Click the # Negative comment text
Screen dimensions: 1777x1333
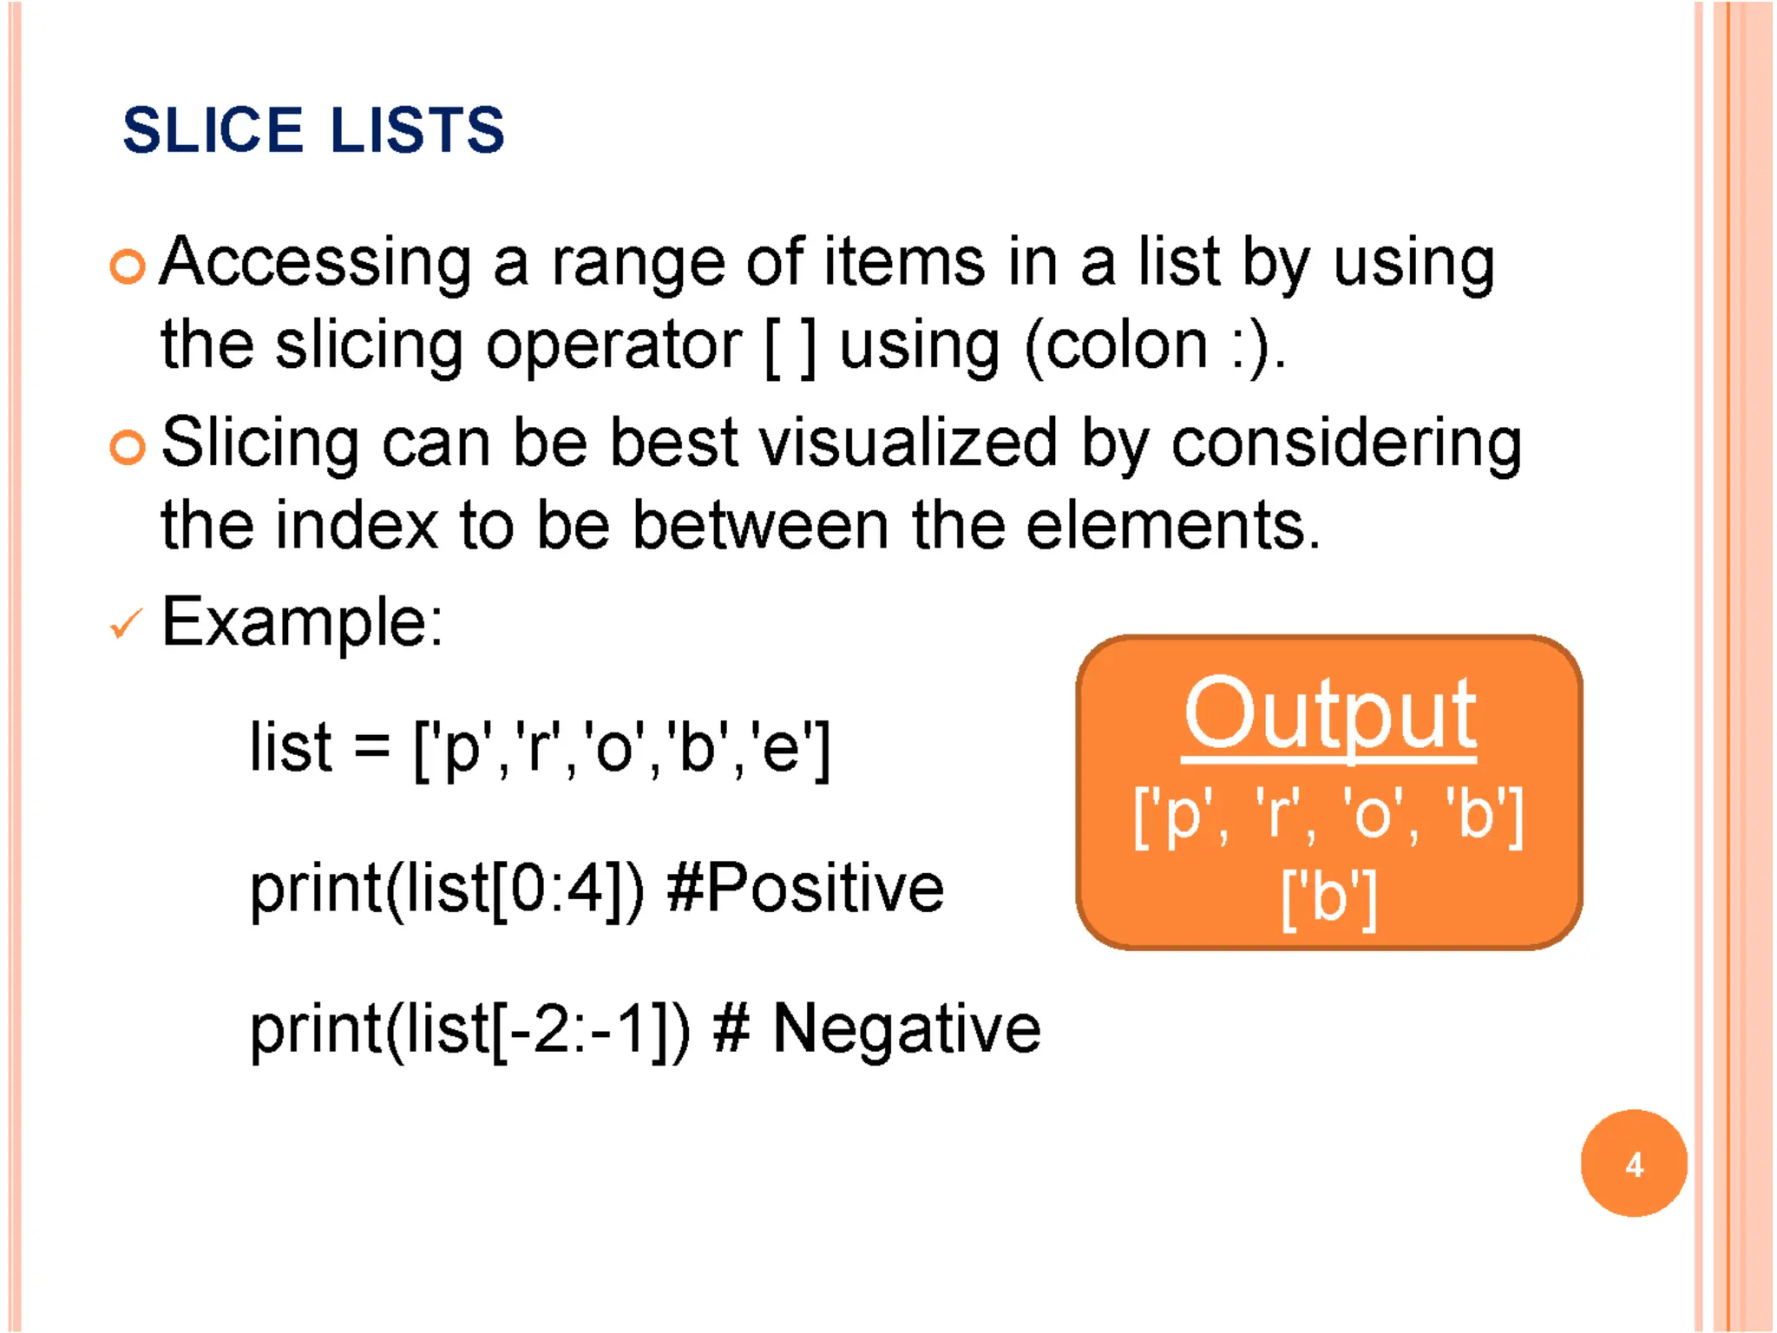[876, 1029]
